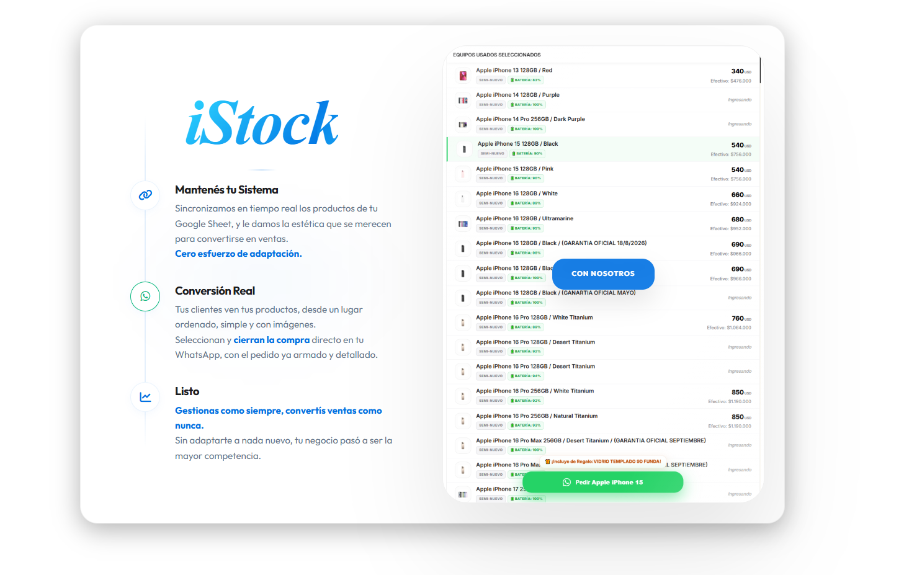Select the Apple iPhone 13 128GB / Red title
Screen dimensions: 904x575
pyautogui.click(x=514, y=71)
